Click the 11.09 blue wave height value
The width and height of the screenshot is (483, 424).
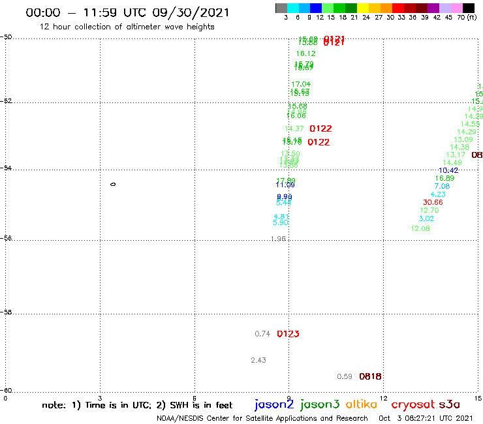point(285,185)
